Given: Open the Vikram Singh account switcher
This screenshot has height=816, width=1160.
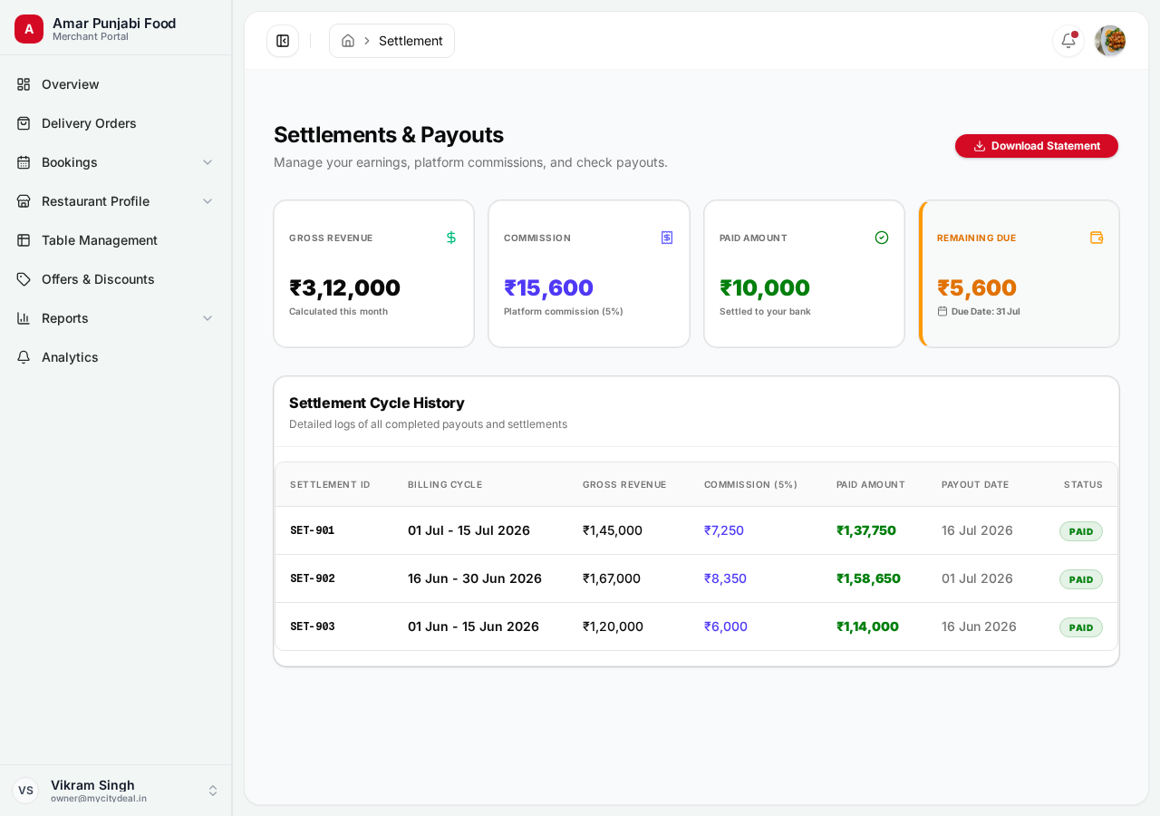Looking at the screenshot, I should pyautogui.click(x=116, y=791).
